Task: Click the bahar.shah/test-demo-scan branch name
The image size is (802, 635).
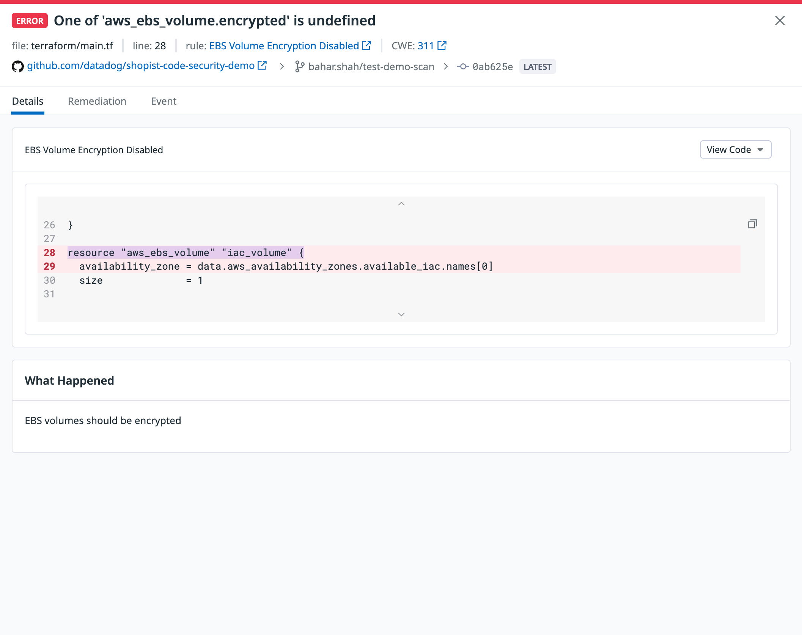Action: (x=371, y=67)
